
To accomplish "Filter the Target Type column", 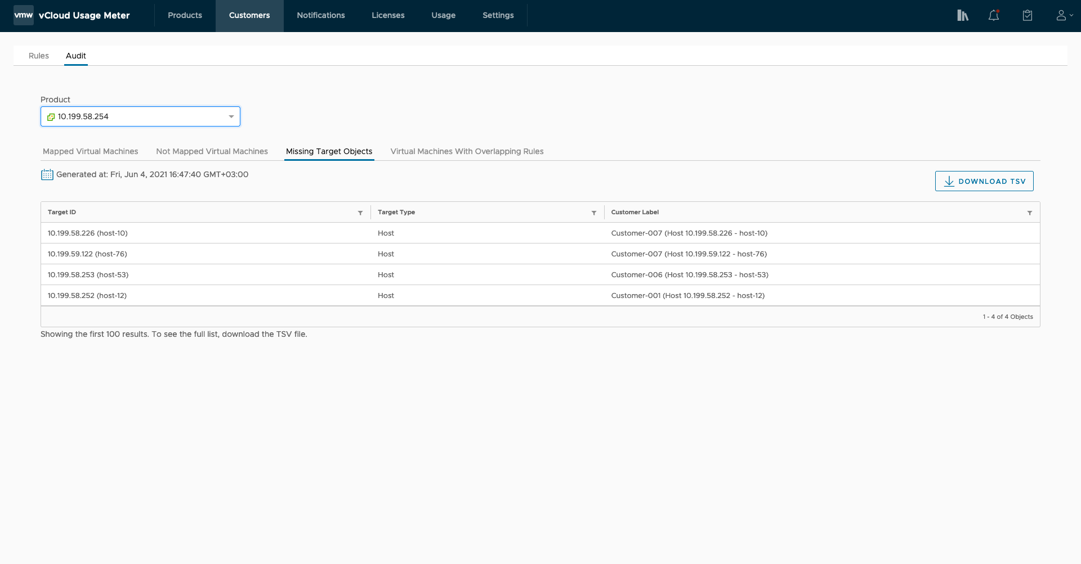I will pos(593,213).
